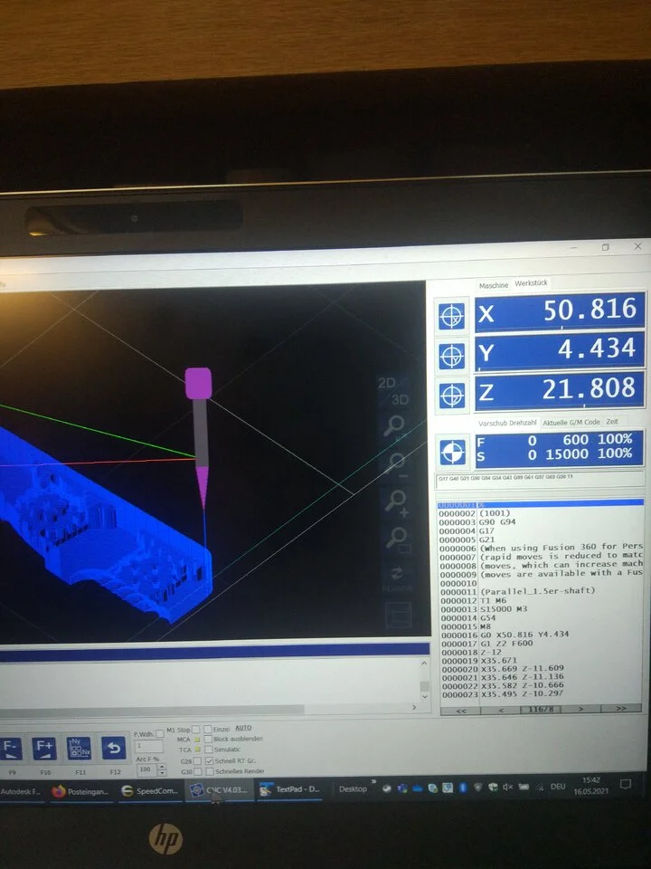Increase Arc F % with the spinner up arrow

[162, 767]
